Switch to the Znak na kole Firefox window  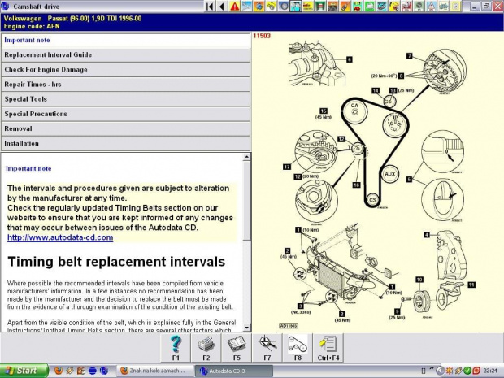tap(155, 371)
